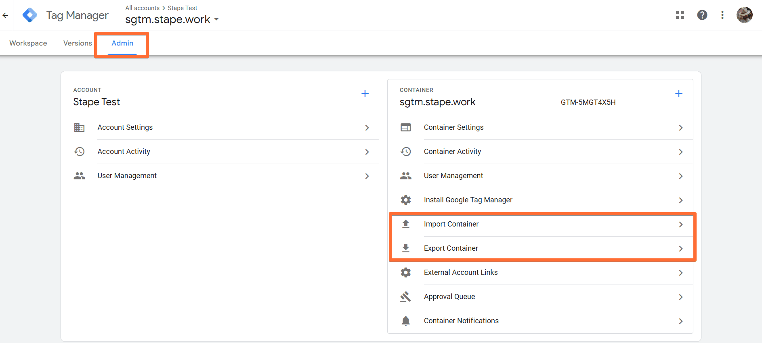762x343 pixels.
Task: Click the account User Management people icon
Action: [80, 176]
